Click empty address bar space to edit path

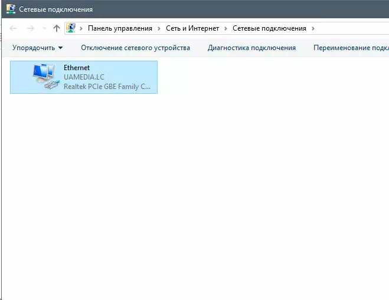[x=354, y=28]
